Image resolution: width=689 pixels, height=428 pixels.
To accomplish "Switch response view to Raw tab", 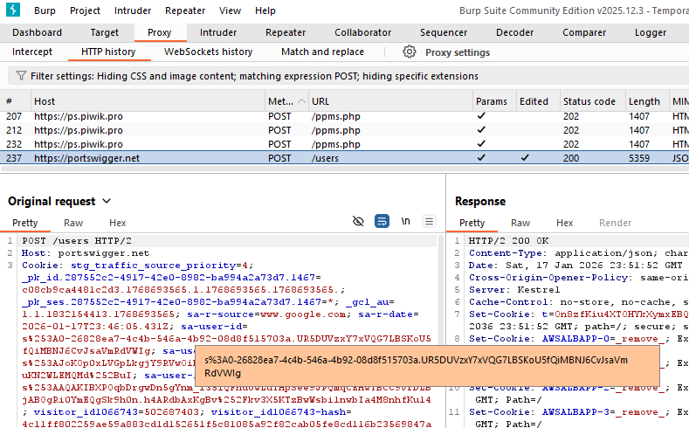I will [520, 223].
